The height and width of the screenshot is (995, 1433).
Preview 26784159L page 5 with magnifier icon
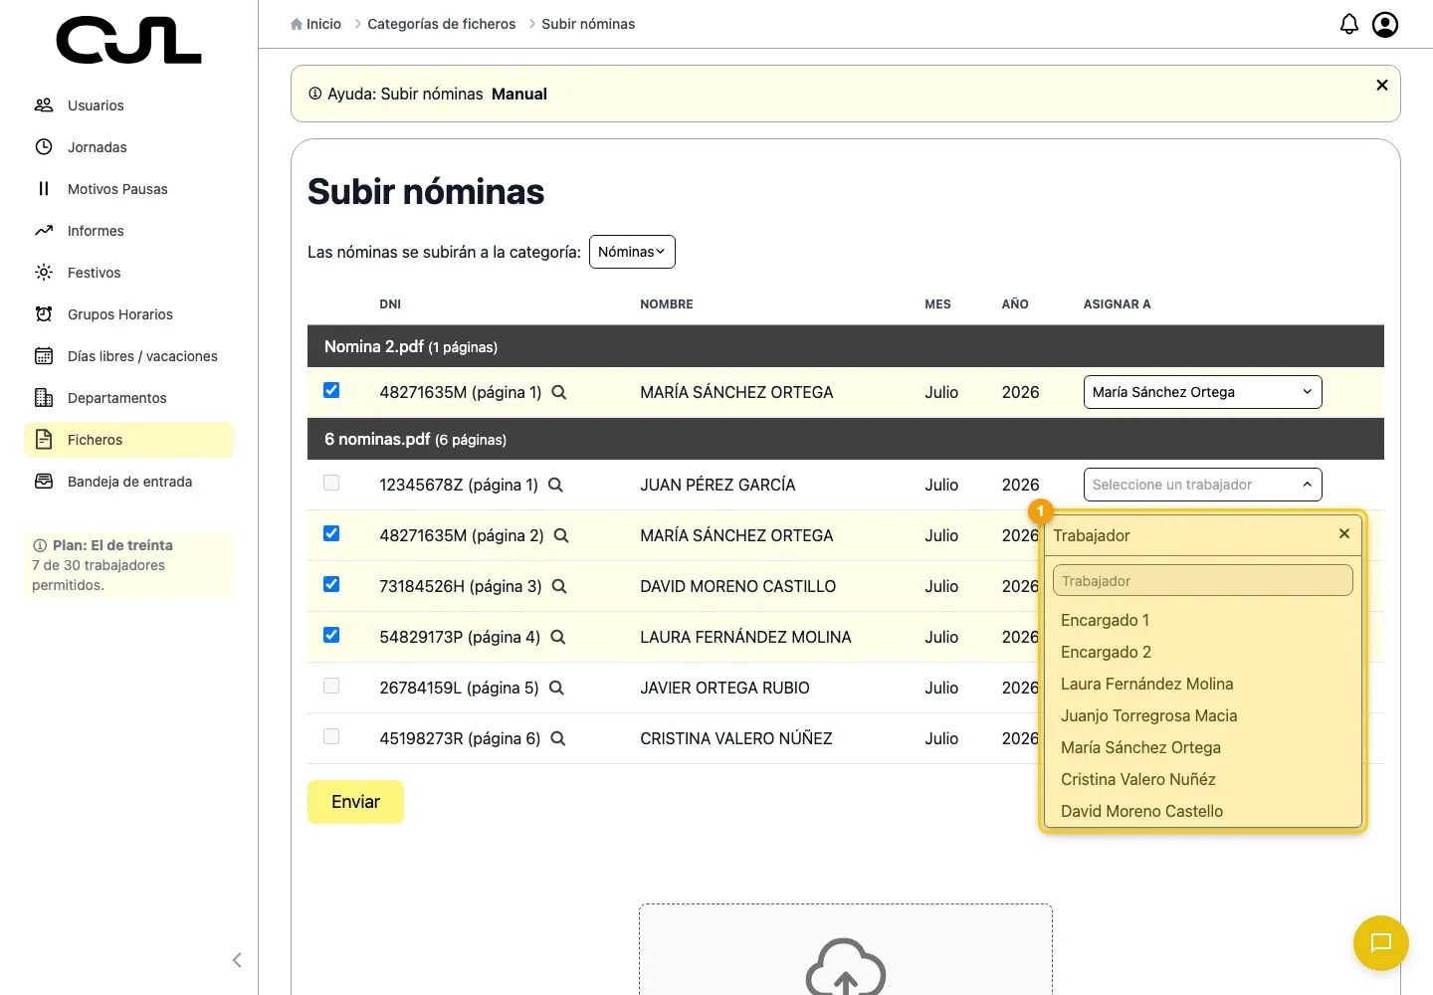click(557, 688)
